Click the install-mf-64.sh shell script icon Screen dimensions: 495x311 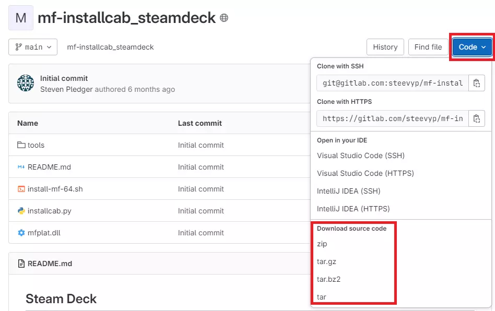pos(21,189)
